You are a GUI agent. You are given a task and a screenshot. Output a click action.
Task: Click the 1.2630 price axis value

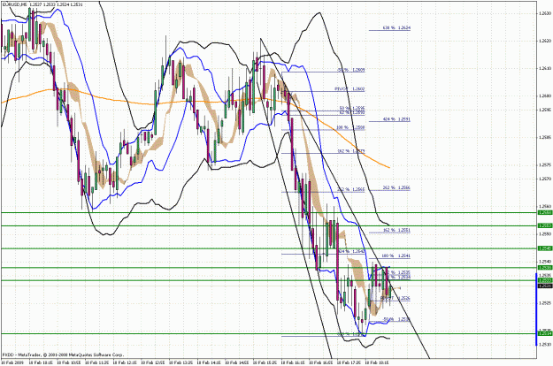point(545,13)
